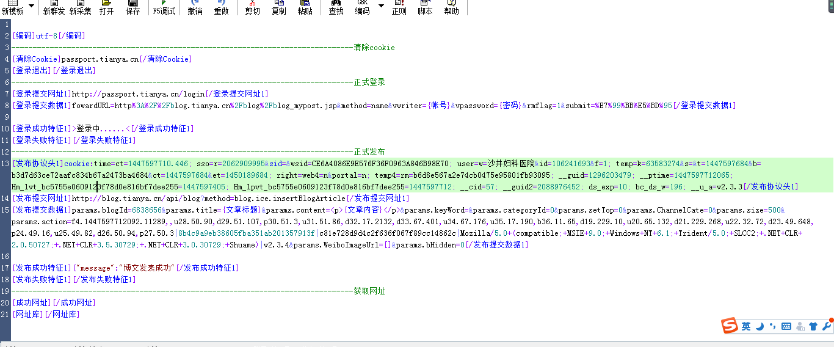The height and width of the screenshot is (347, 834).
Task: Open the soft keyboard icon in Sogou bar
Action: click(x=786, y=327)
